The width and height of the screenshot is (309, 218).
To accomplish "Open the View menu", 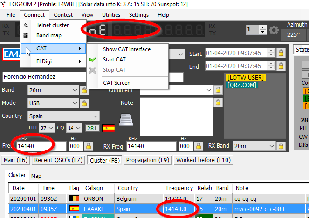I will [x=87, y=15].
